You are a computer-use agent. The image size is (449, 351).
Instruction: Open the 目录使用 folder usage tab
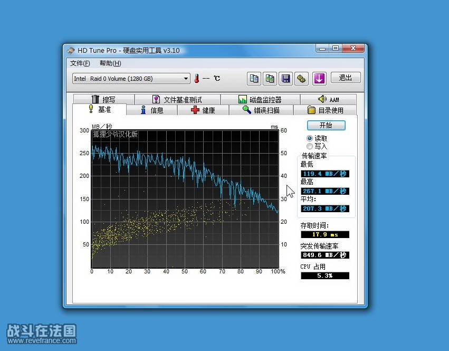pos(326,110)
